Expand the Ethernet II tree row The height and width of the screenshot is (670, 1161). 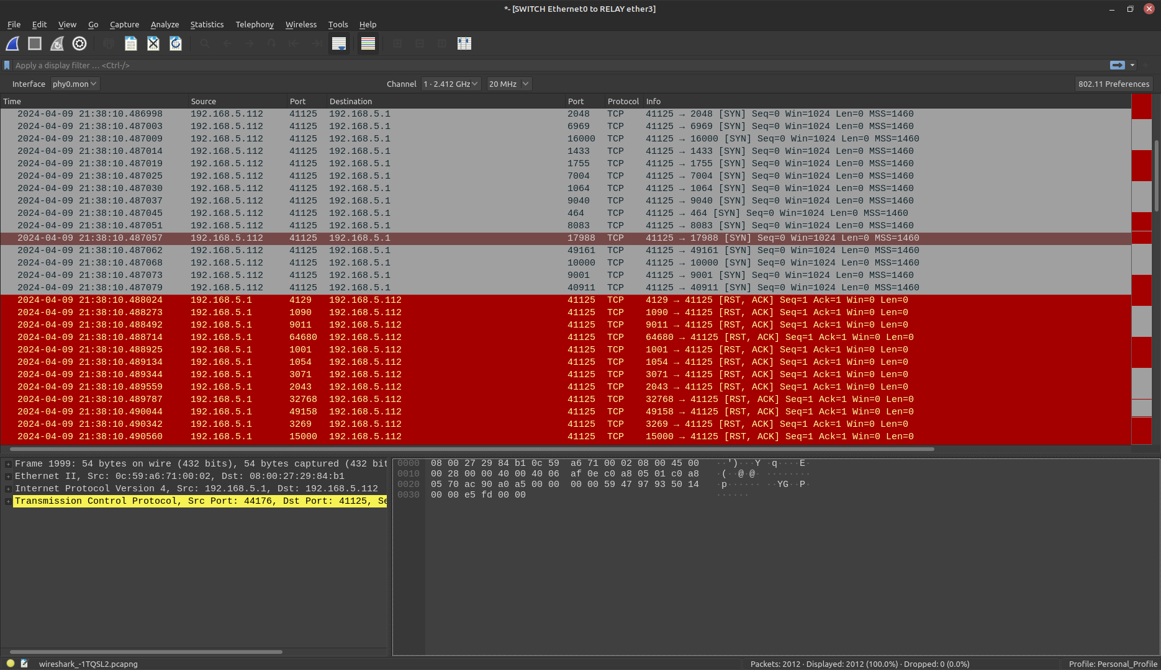click(8, 476)
